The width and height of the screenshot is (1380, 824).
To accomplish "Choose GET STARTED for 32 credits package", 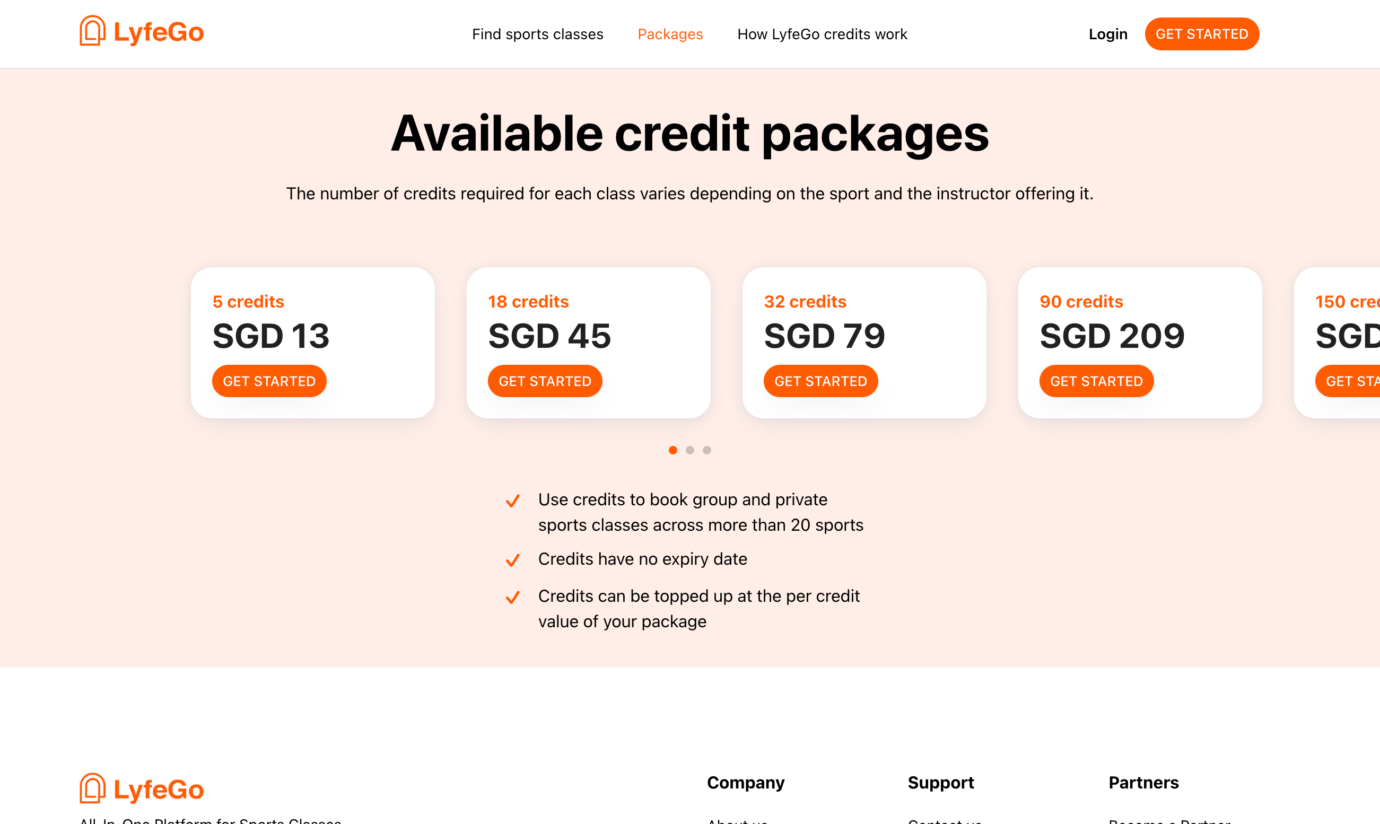I will pos(820,381).
